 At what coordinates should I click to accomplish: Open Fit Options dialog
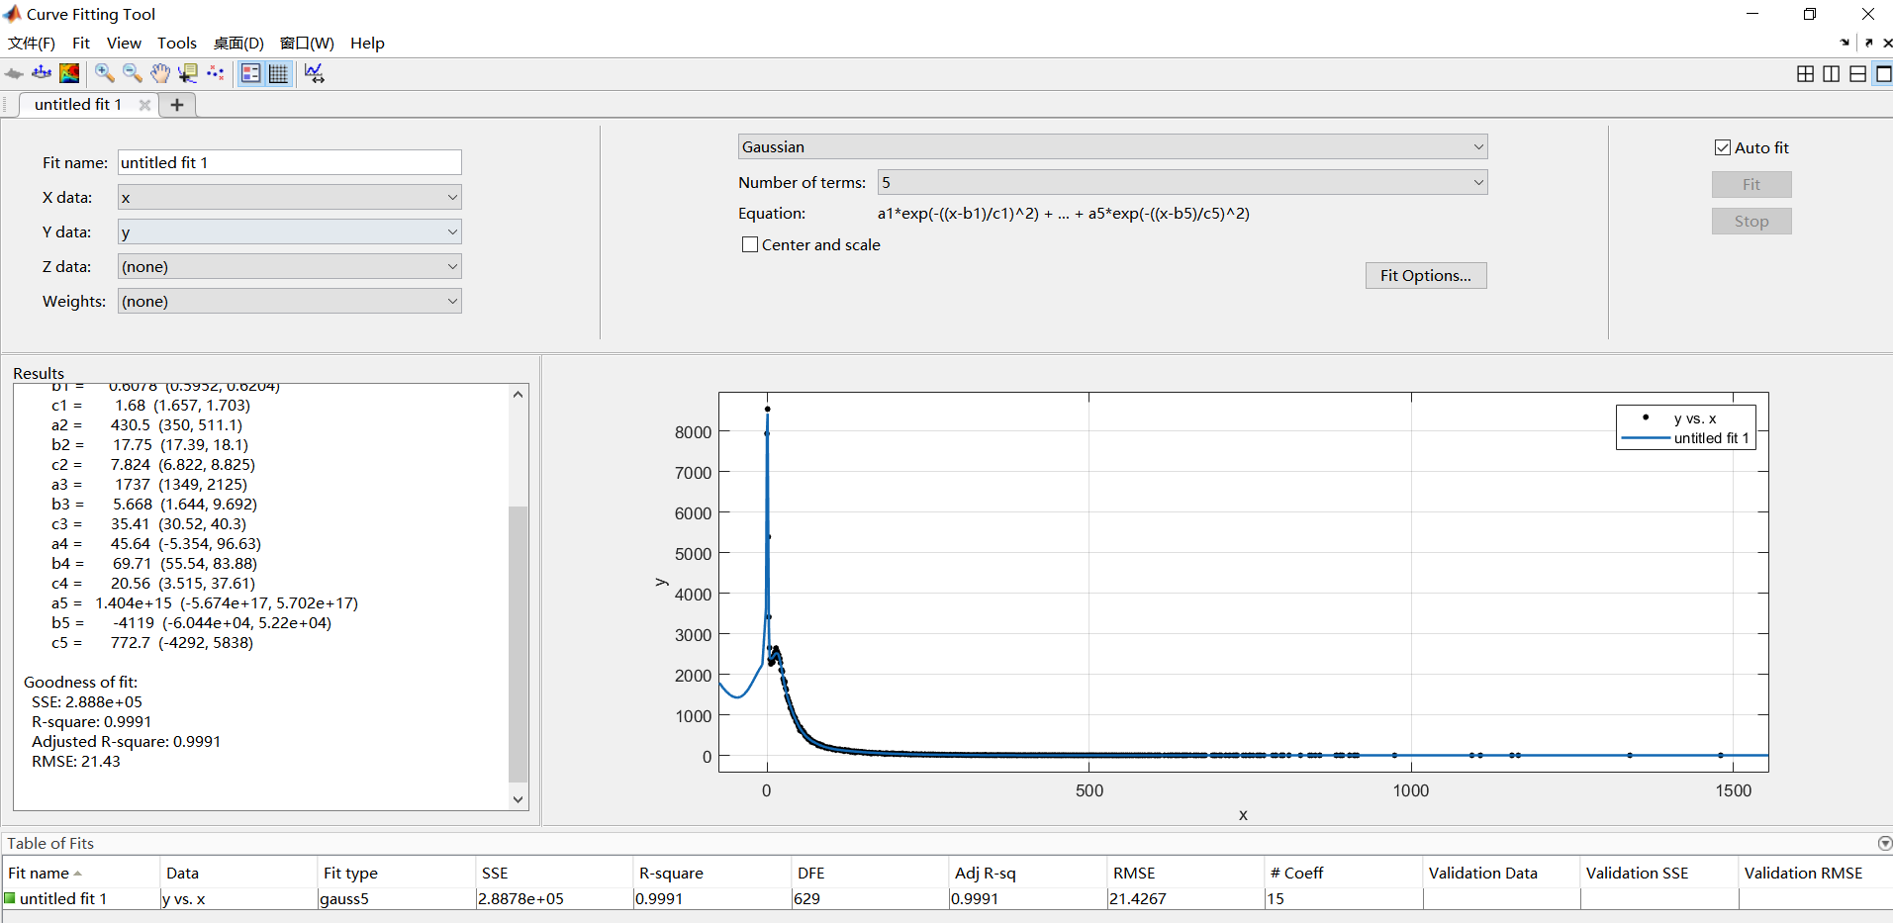point(1426,275)
